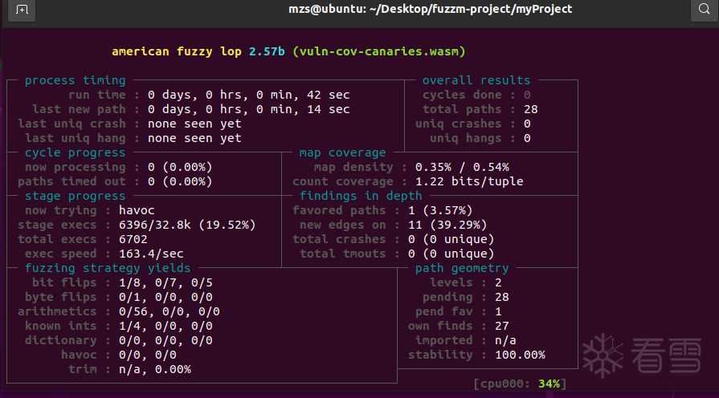
Task: Select the new edges on value 11 (39.29%)
Action: (447, 225)
